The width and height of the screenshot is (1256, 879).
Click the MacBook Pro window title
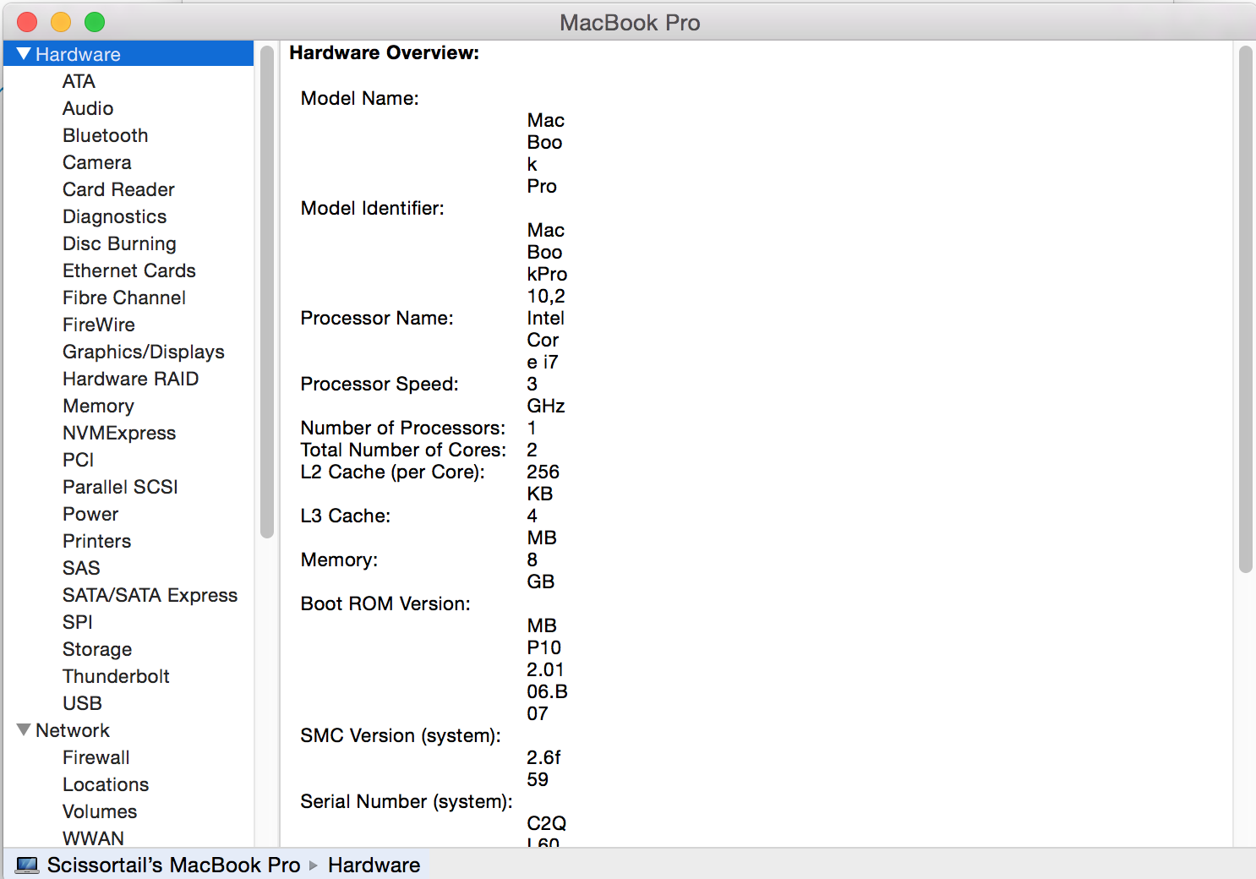tap(630, 23)
